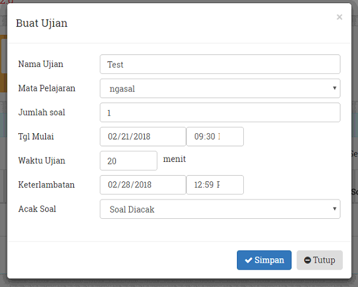
Task: Click the Tutup button
Action: [320, 260]
